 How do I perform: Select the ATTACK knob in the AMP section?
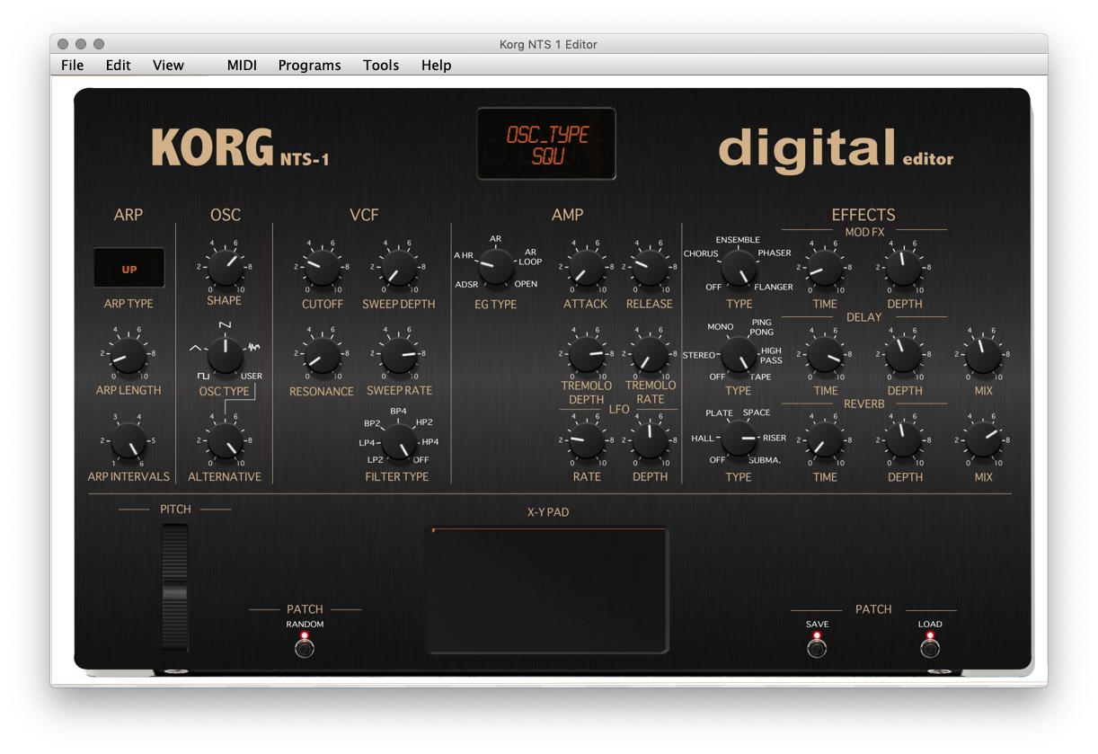tap(585, 267)
